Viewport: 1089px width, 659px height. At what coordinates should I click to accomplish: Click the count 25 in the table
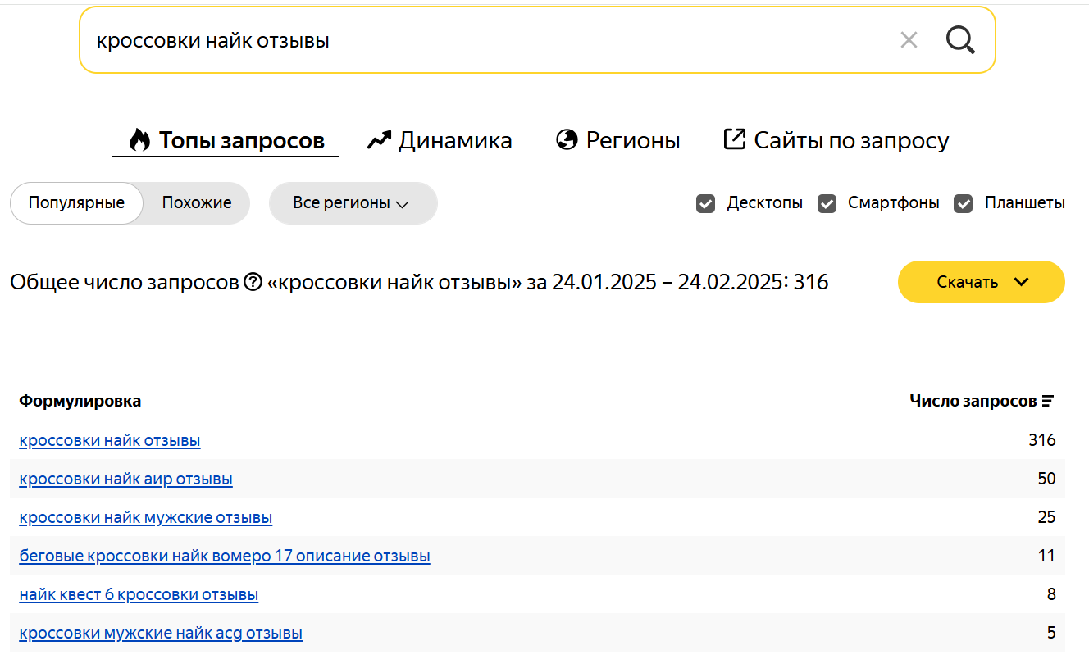pos(1046,517)
